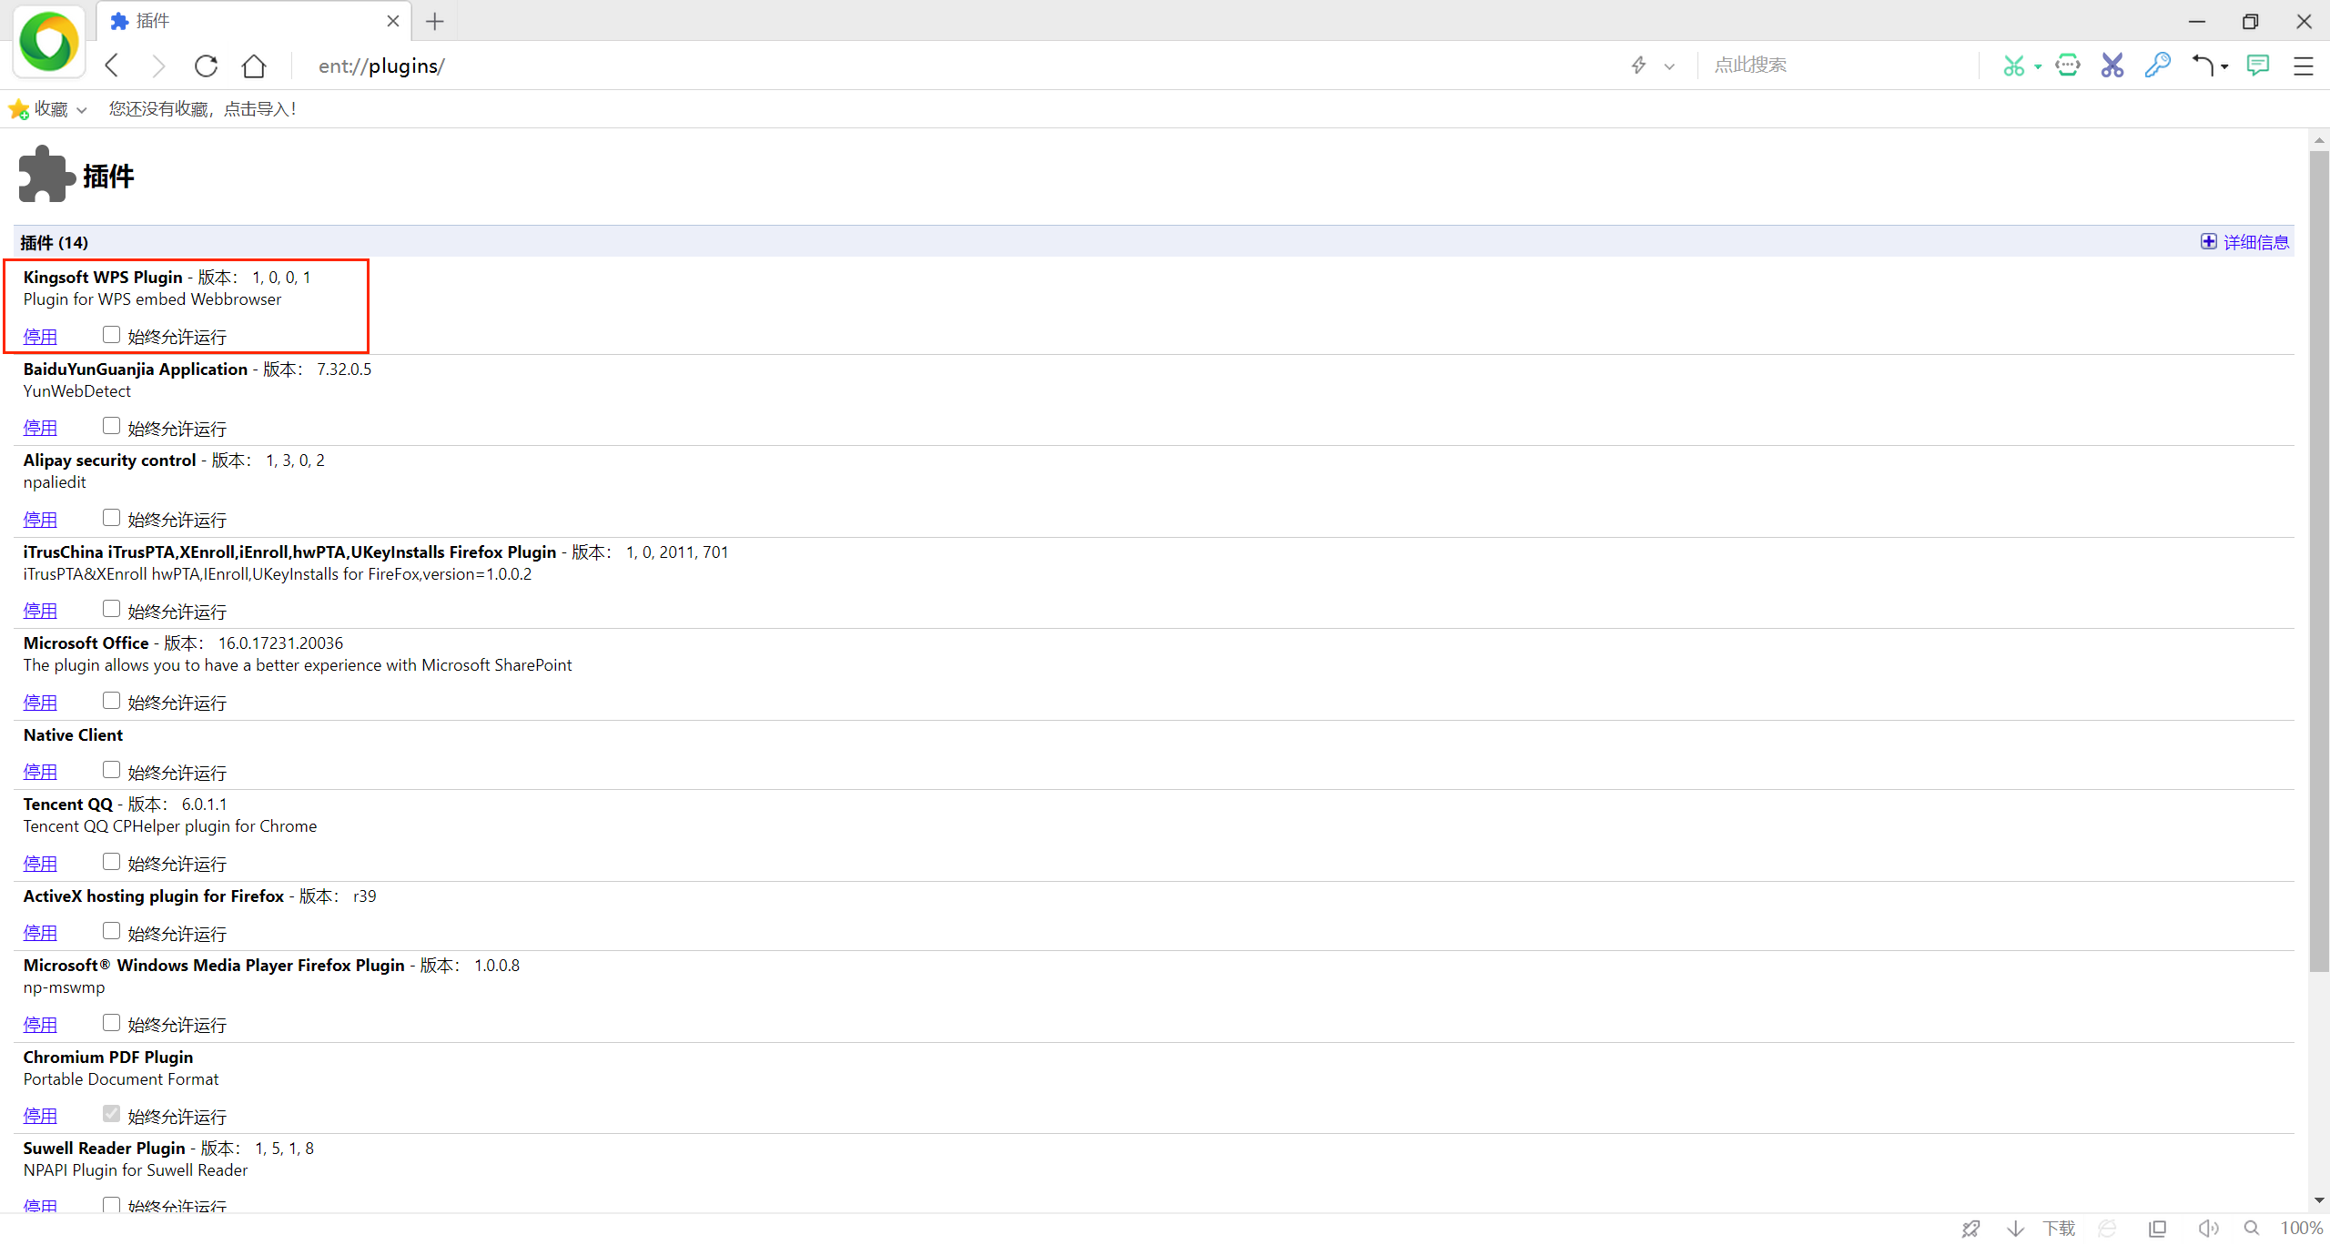Check 始终允许运行 for Tencent QQ

click(x=111, y=862)
